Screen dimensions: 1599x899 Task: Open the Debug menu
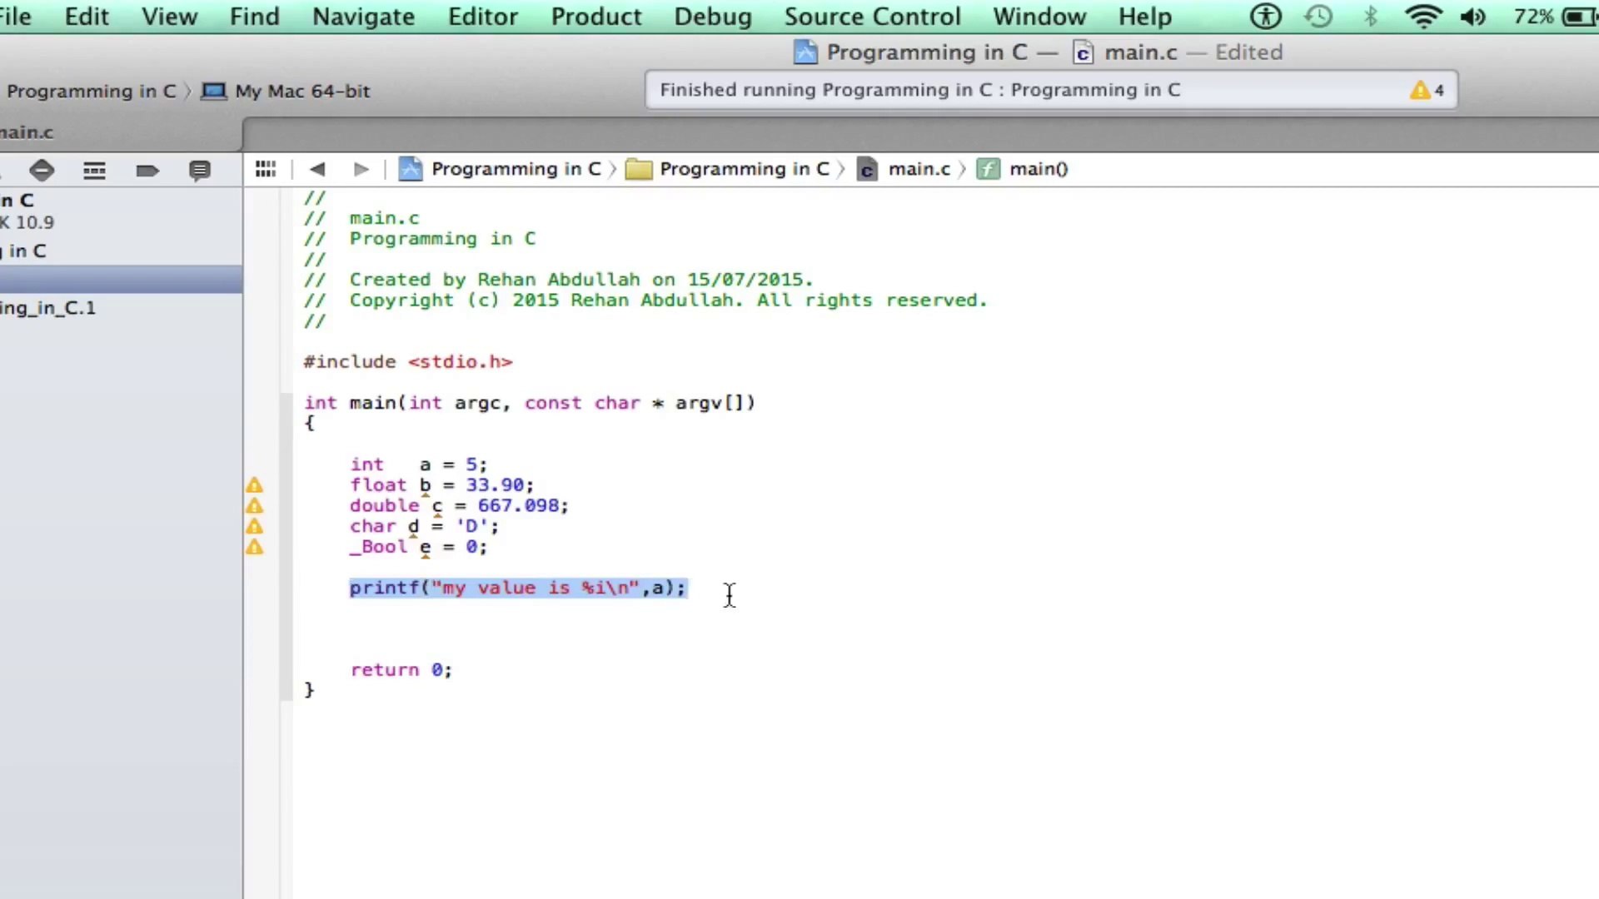click(713, 17)
